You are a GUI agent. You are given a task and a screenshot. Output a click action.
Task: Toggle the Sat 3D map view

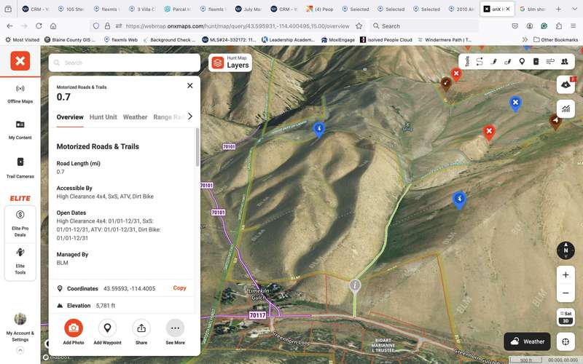pyautogui.click(x=566, y=317)
